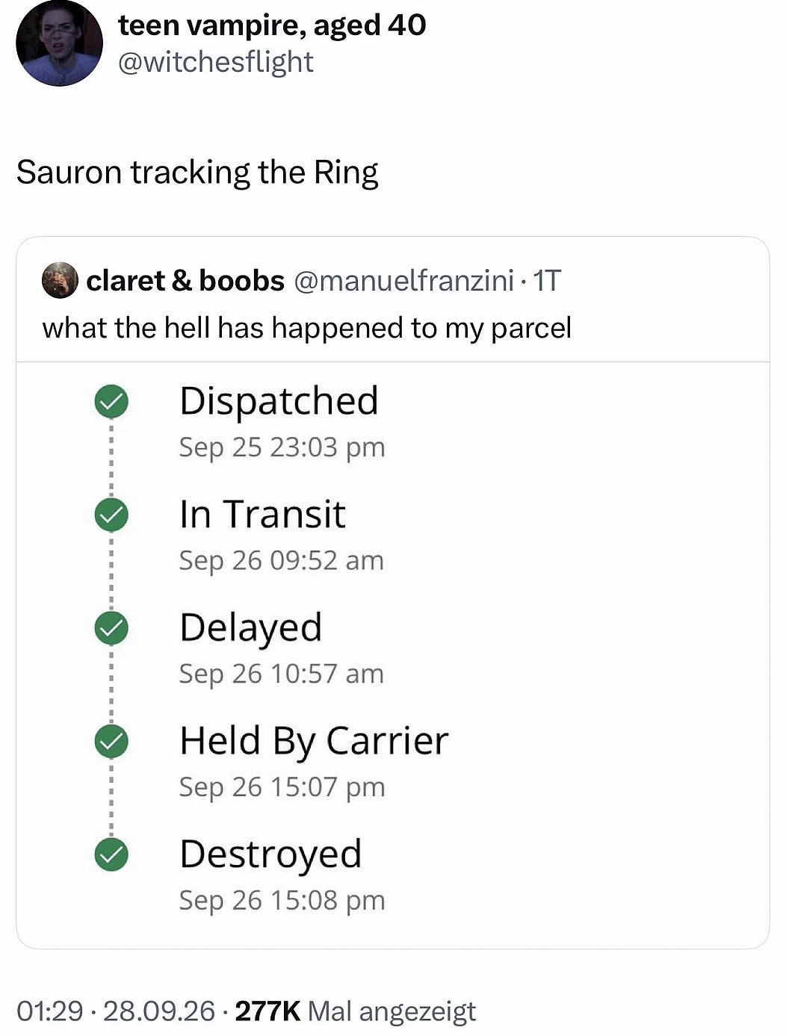The width and height of the screenshot is (786, 1036).
Task: Open teen vampire's profile avatar
Action: (x=59, y=43)
